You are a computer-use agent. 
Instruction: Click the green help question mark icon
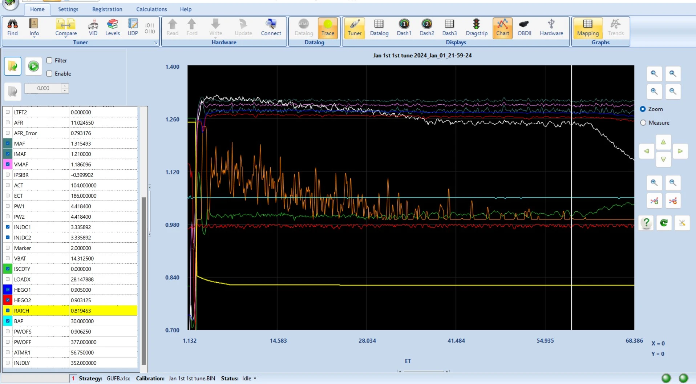(x=646, y=223)
